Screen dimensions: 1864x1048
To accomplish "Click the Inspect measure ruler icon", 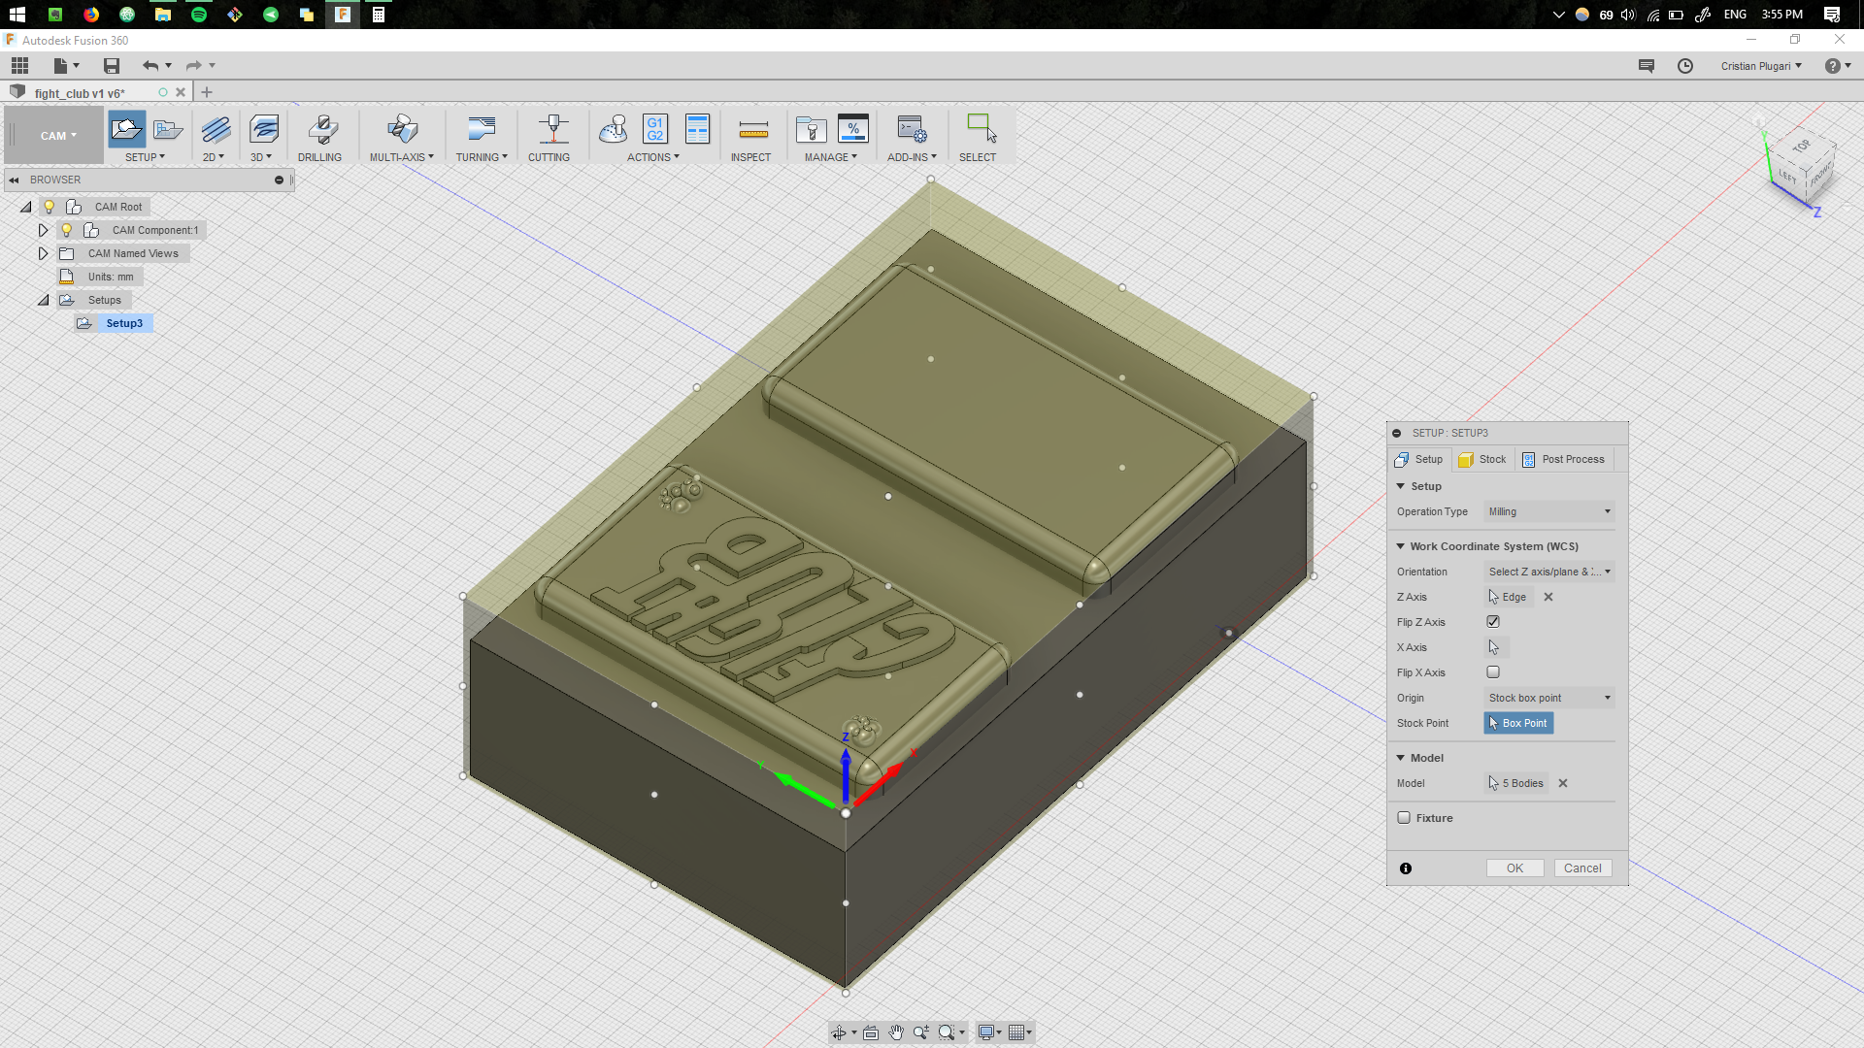I will click(753, 129).
